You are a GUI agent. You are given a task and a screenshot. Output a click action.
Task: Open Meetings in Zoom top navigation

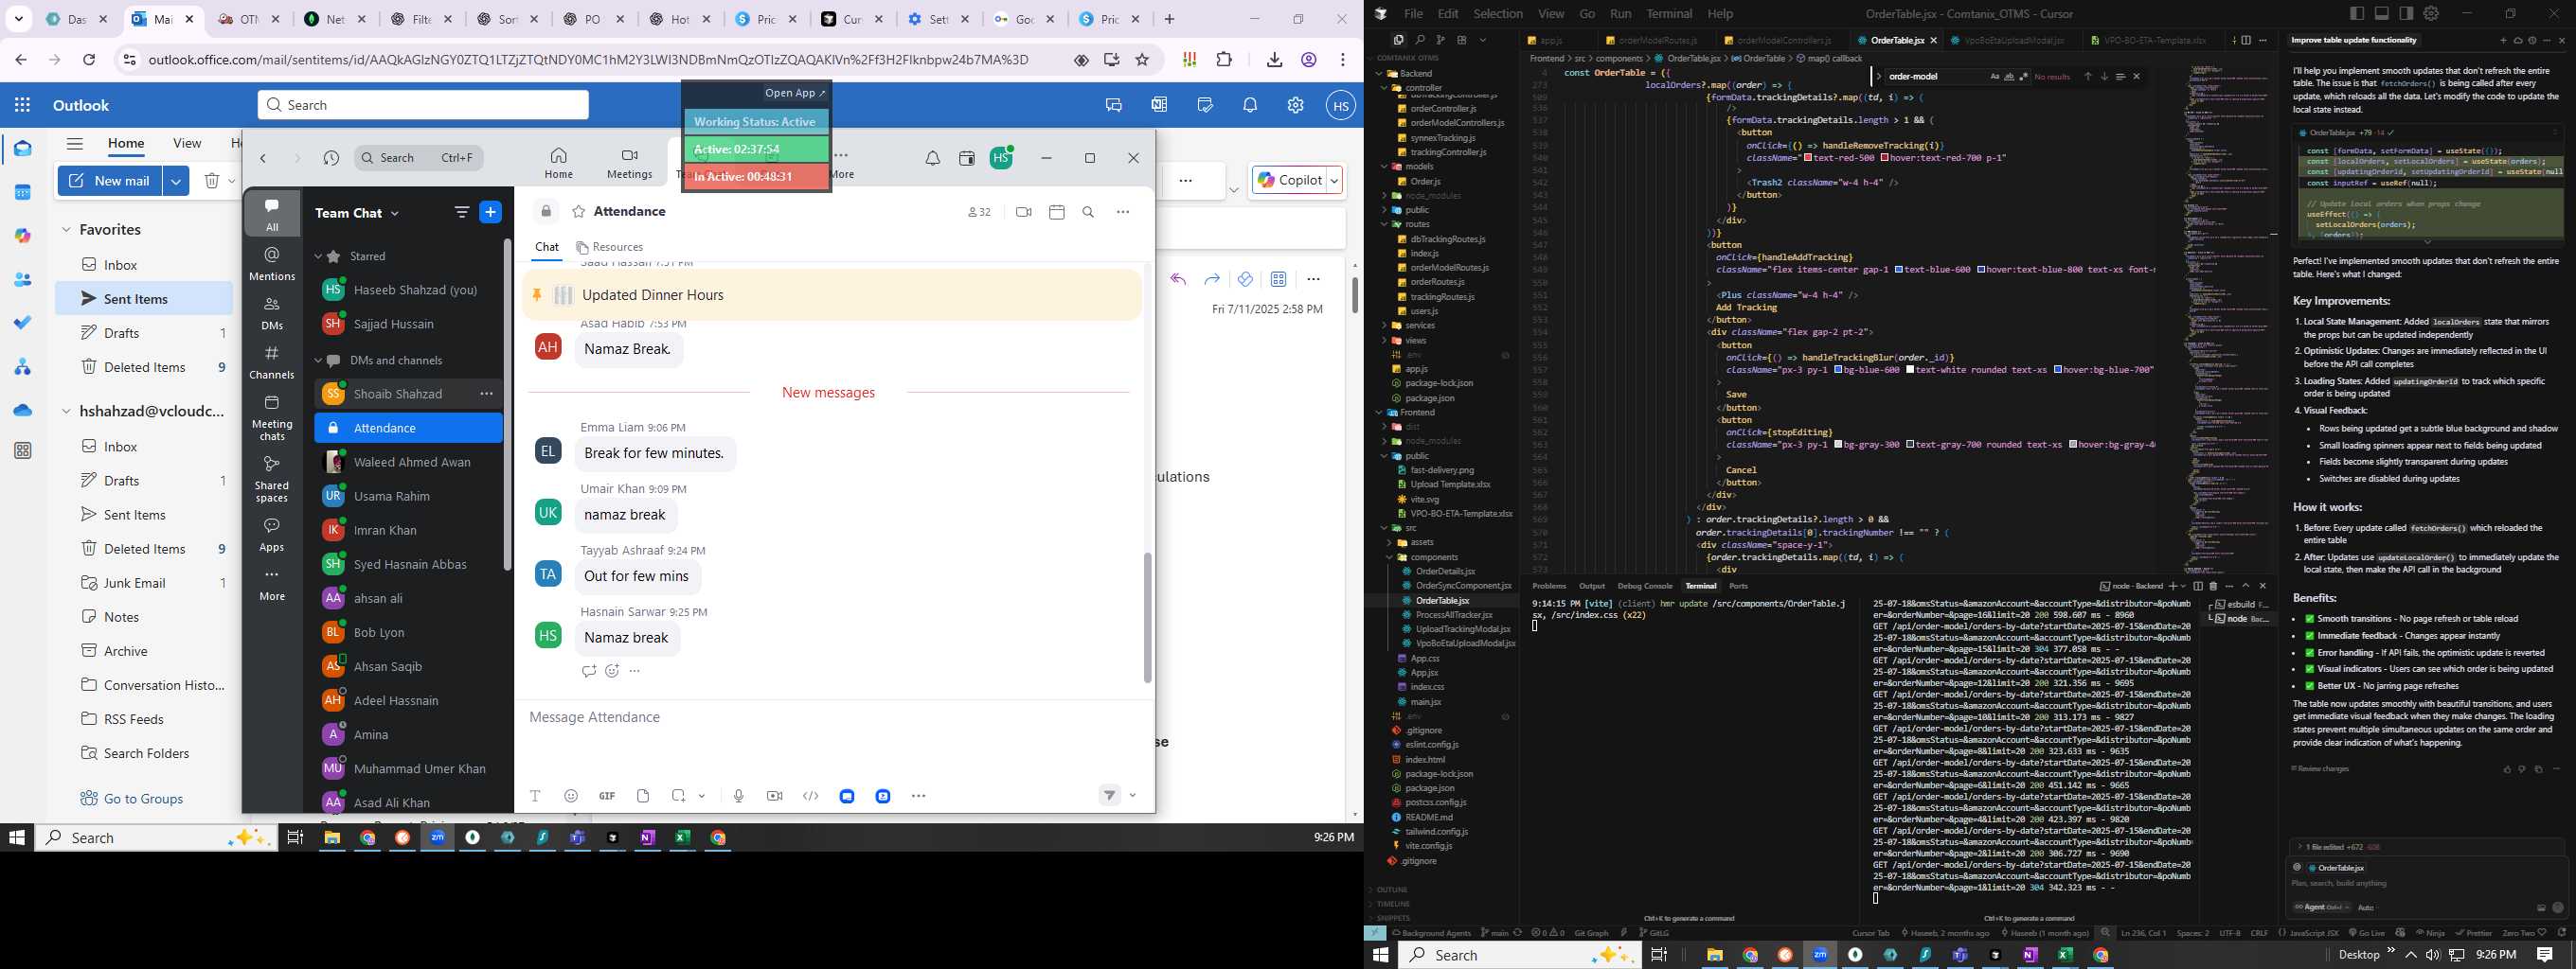coord(629,163)
